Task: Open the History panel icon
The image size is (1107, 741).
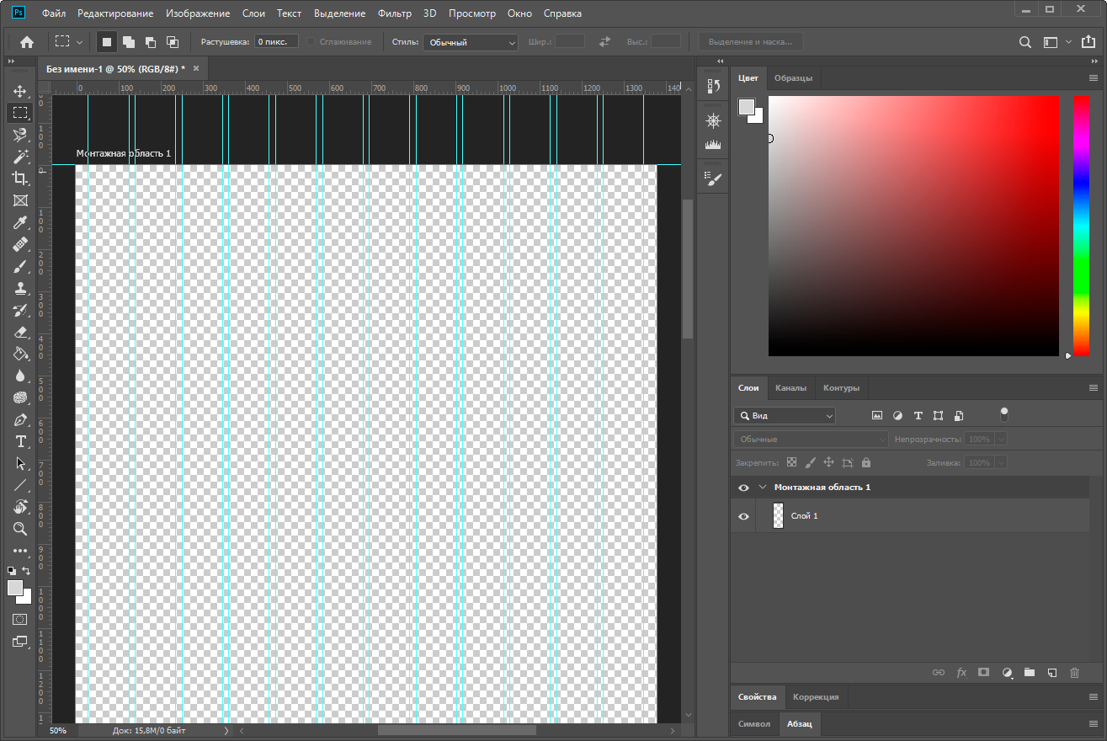Action: click(x=713, y=86)
